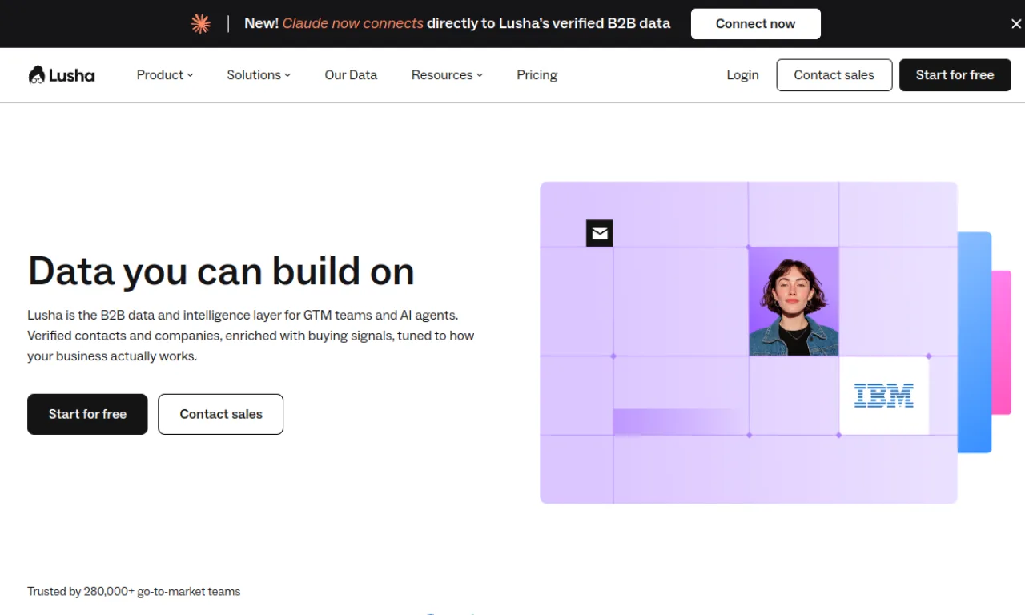Click the Login link

click(x=742, y=75)
